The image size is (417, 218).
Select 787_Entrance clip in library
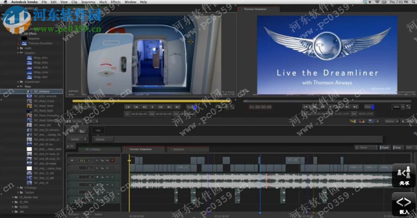click(31, 91)
